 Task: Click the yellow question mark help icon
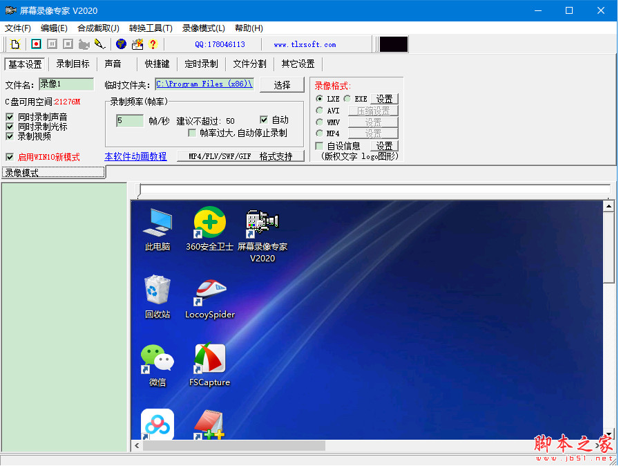(153, 44)
